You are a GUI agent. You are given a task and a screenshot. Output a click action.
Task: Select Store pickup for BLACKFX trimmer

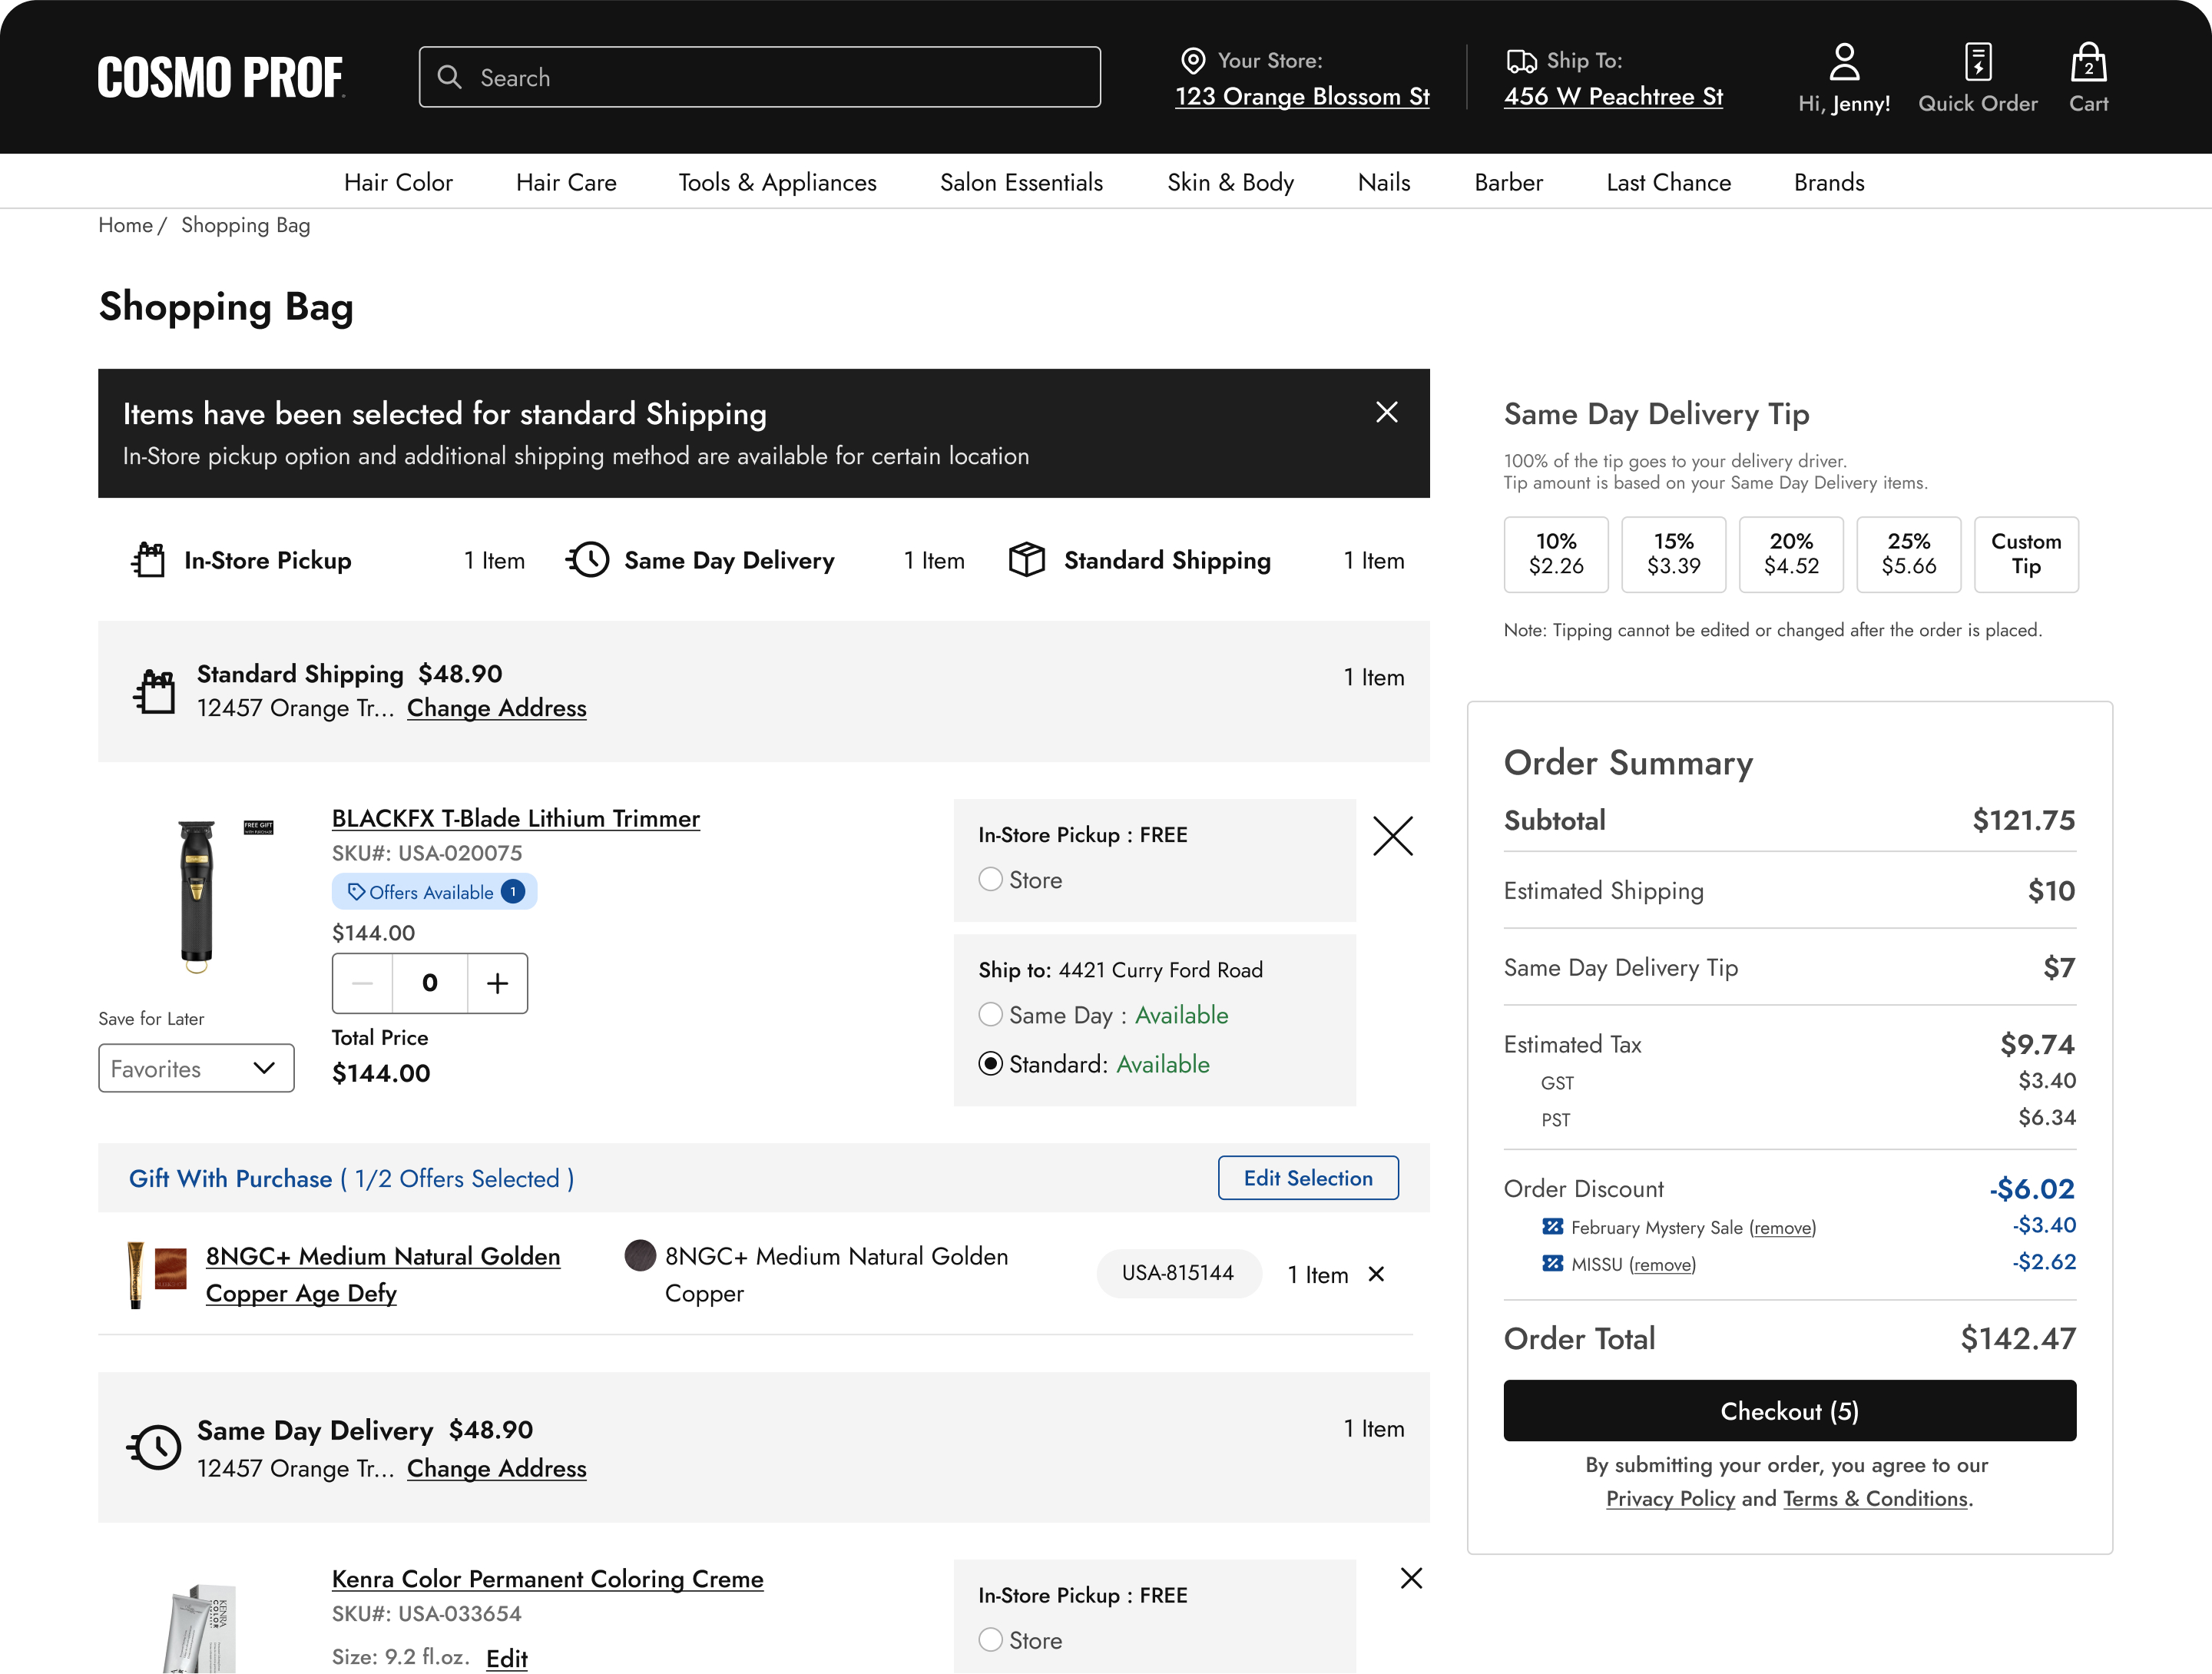tap(990, 879)
